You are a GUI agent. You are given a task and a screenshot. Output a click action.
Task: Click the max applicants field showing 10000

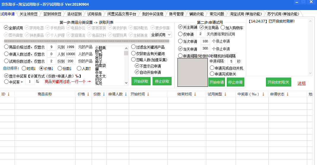coord(71,54)
